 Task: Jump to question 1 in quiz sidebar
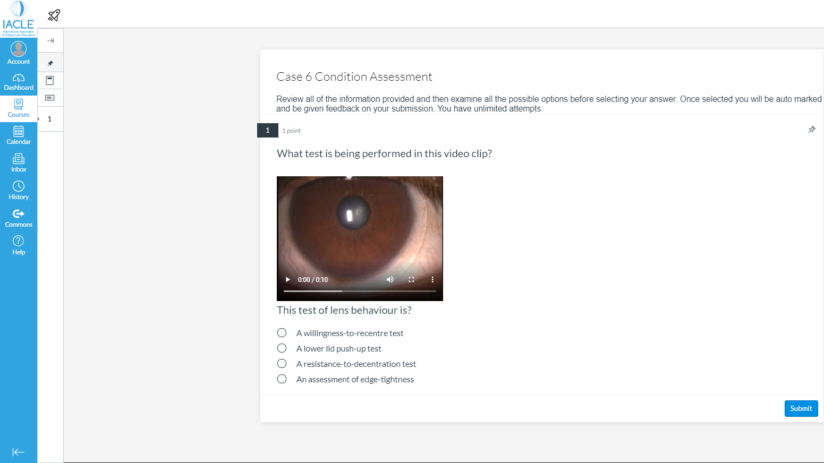click(x=50, y=118)
